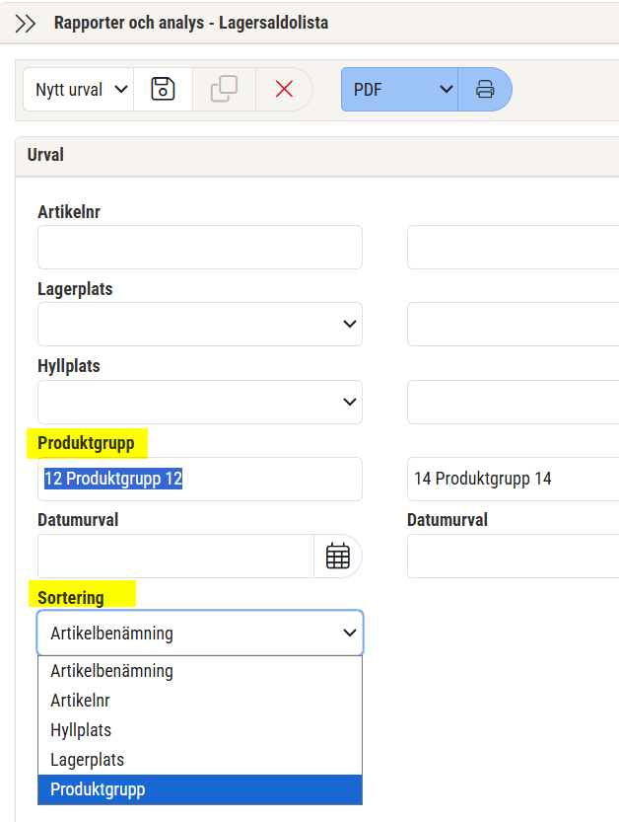Image resolution: width=619 pixels, height=822 pixels.
Task: Pick Hyllplats in the sorting list
Action: [x=81, y=730]
